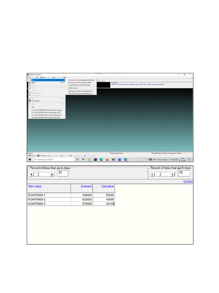Viewport: 219px width, 293px height.
Task: Show hidden tray icons chevron
Action: point(170,160)
